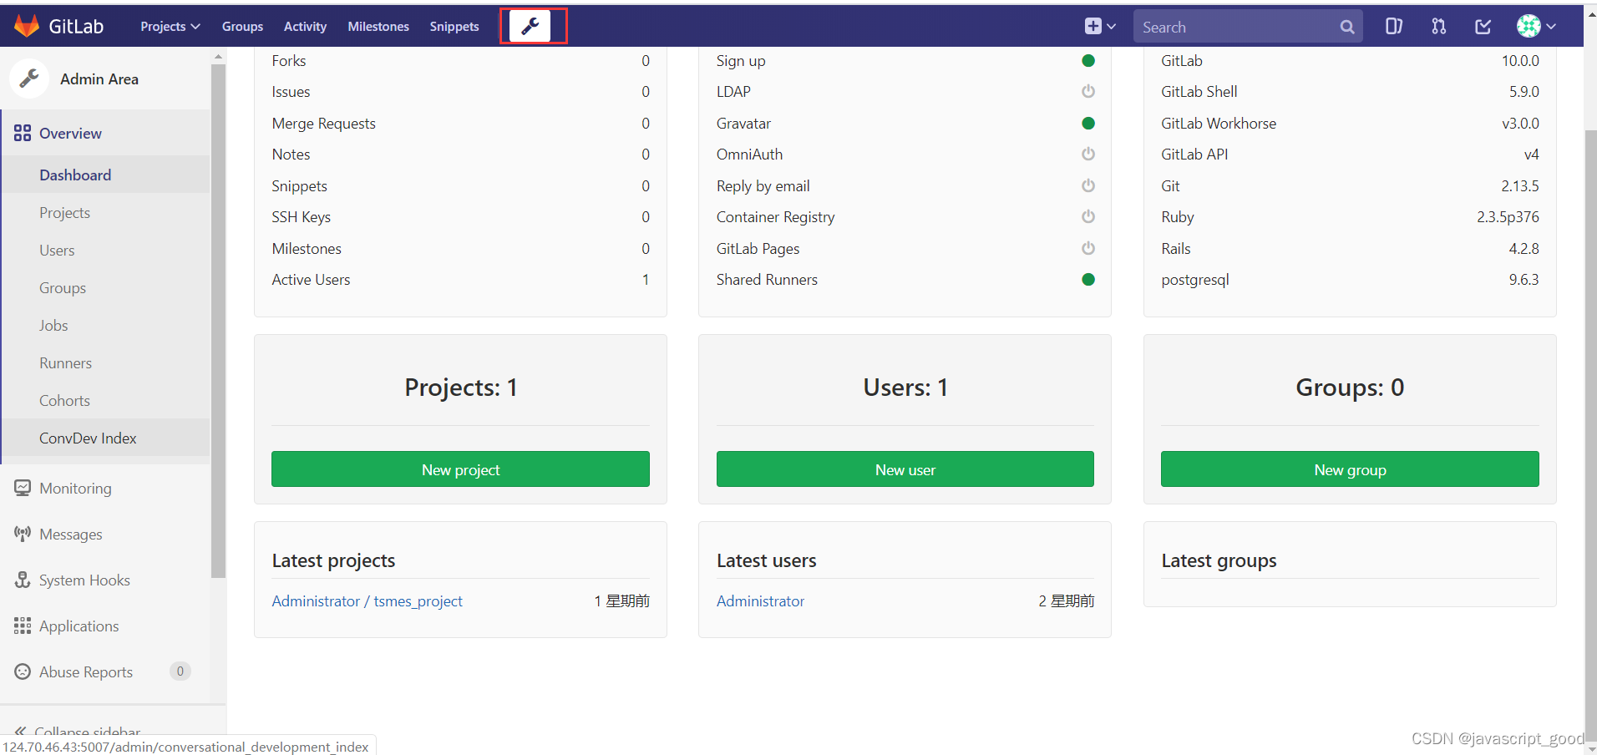1597x755 pixels.
Task: Click the search magnifier icon
Action: (x=1346, y=27)
